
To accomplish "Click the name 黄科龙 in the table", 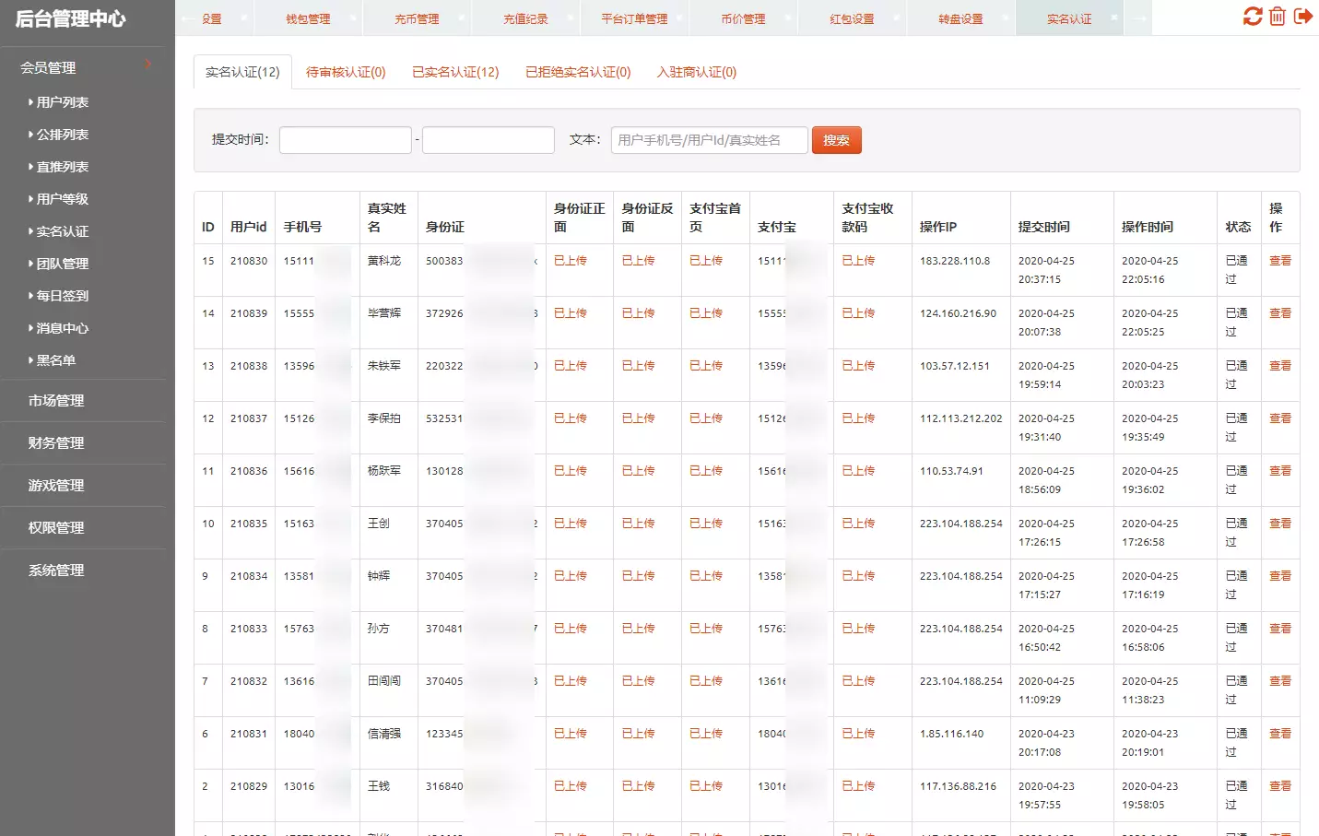I will 384,261.
